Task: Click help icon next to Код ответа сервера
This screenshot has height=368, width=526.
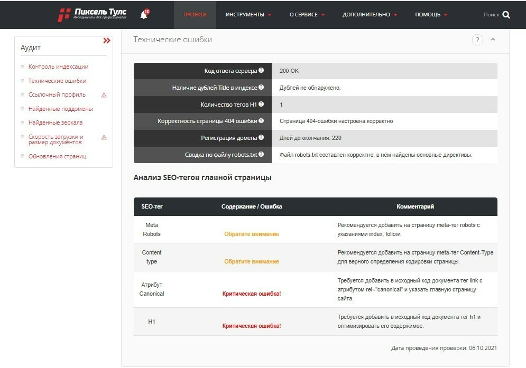Action: tap(261, 71)
